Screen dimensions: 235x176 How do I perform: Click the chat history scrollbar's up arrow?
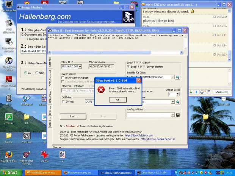click(229, 11)
